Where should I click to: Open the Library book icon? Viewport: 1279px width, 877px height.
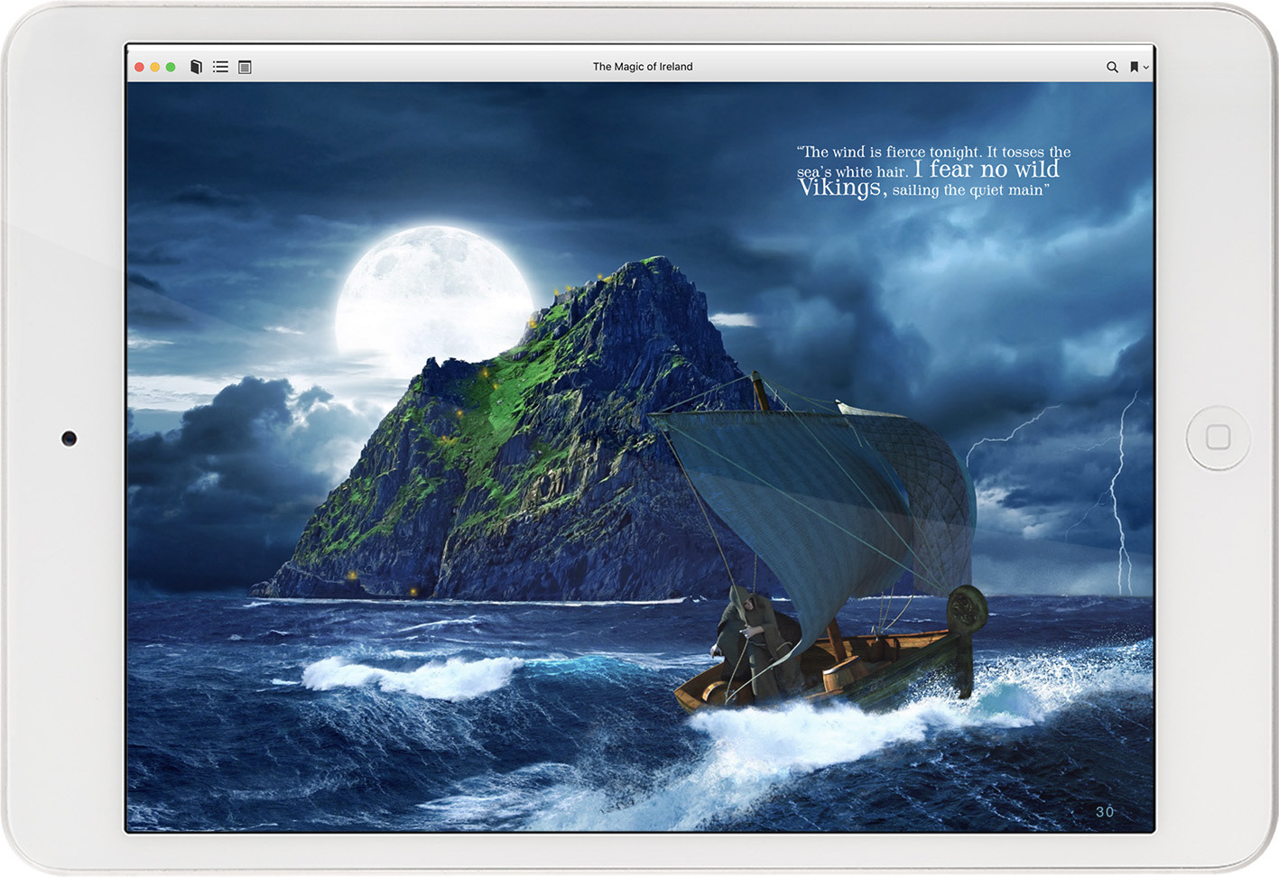click(196, 67)
